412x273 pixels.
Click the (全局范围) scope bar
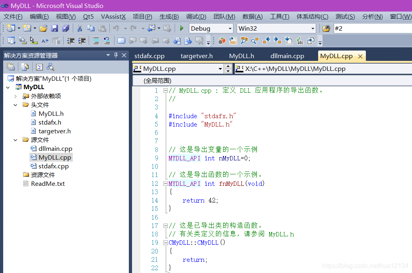point(272,81)
